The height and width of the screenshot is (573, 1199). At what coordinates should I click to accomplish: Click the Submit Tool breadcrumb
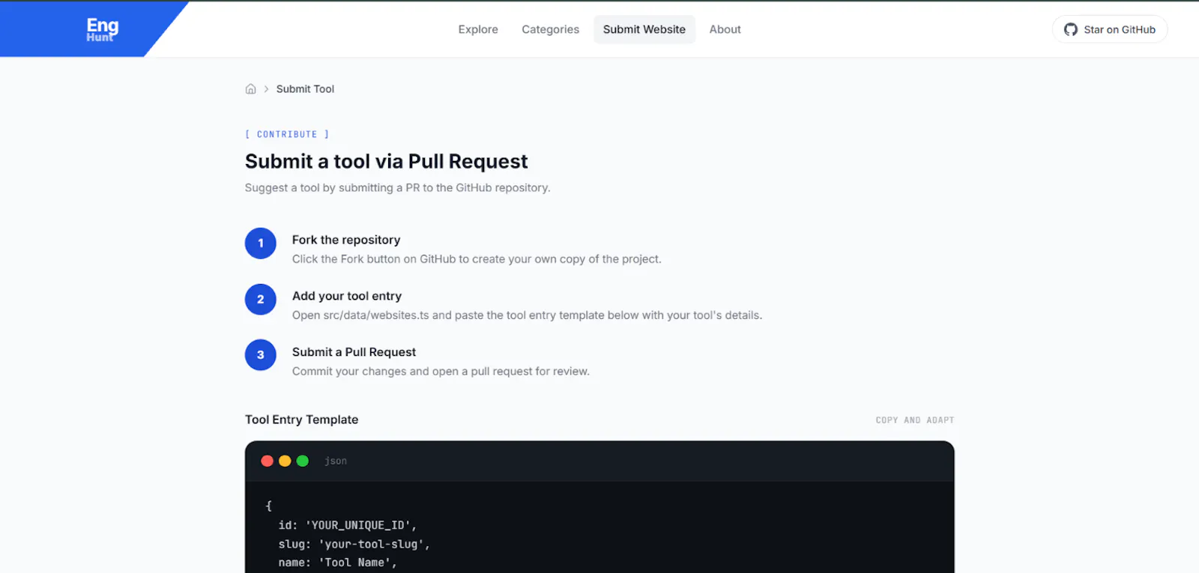[x=305, y=88]
